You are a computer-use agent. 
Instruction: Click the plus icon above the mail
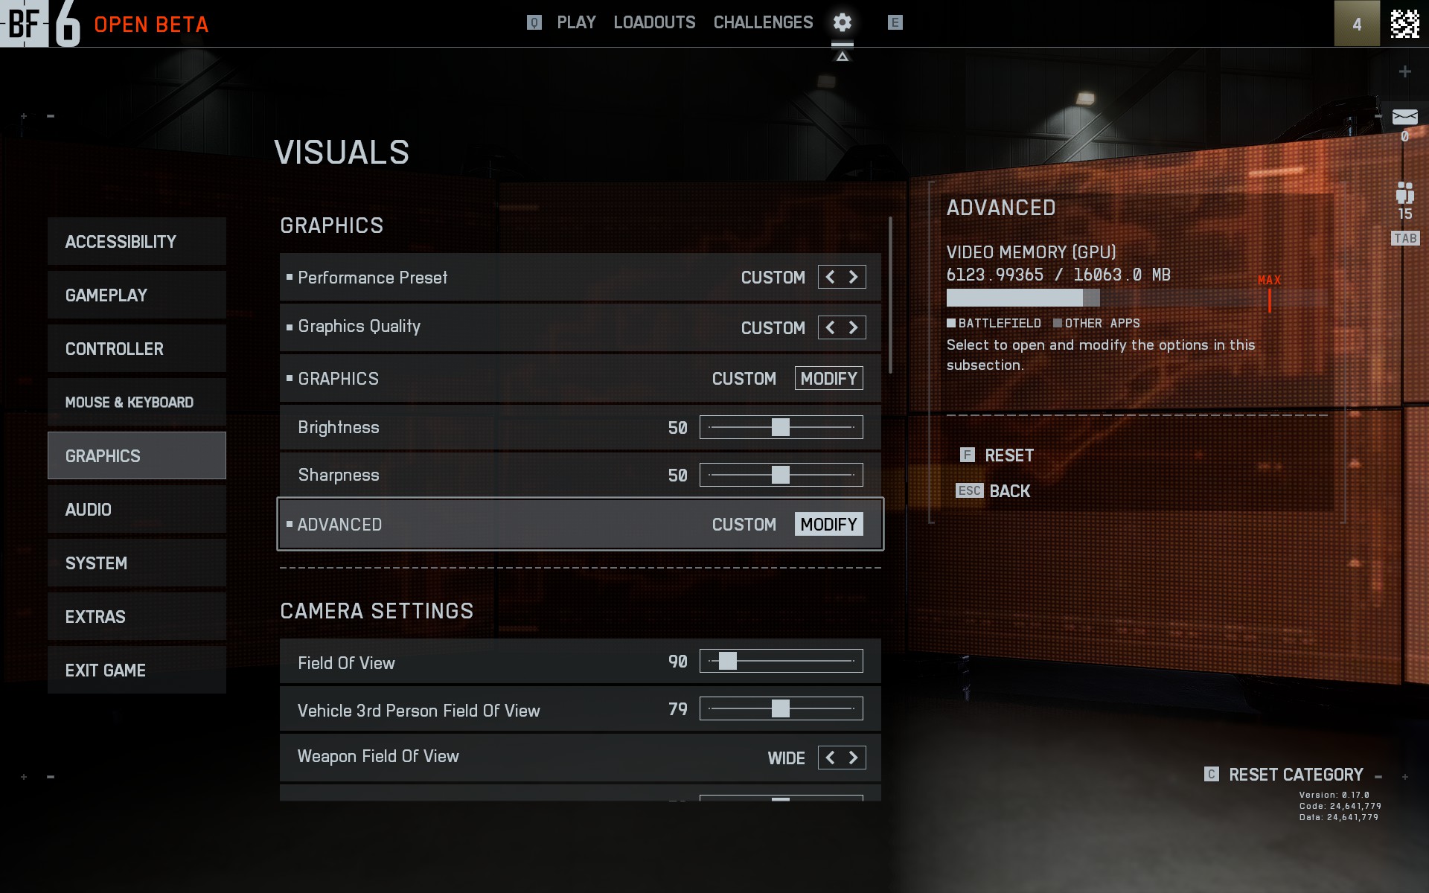click(1404, 71)
